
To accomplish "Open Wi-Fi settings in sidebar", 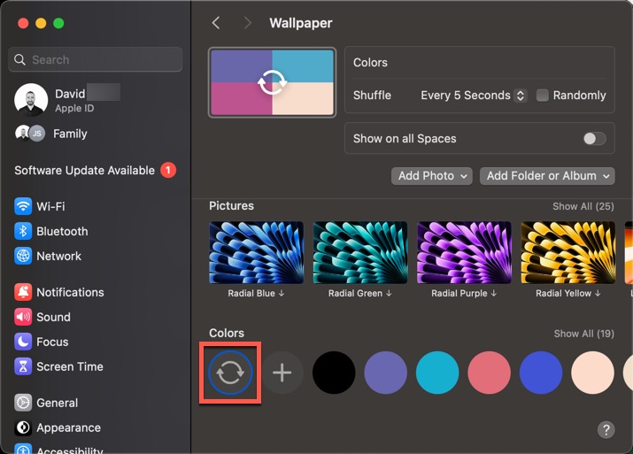I will [41, 206].
